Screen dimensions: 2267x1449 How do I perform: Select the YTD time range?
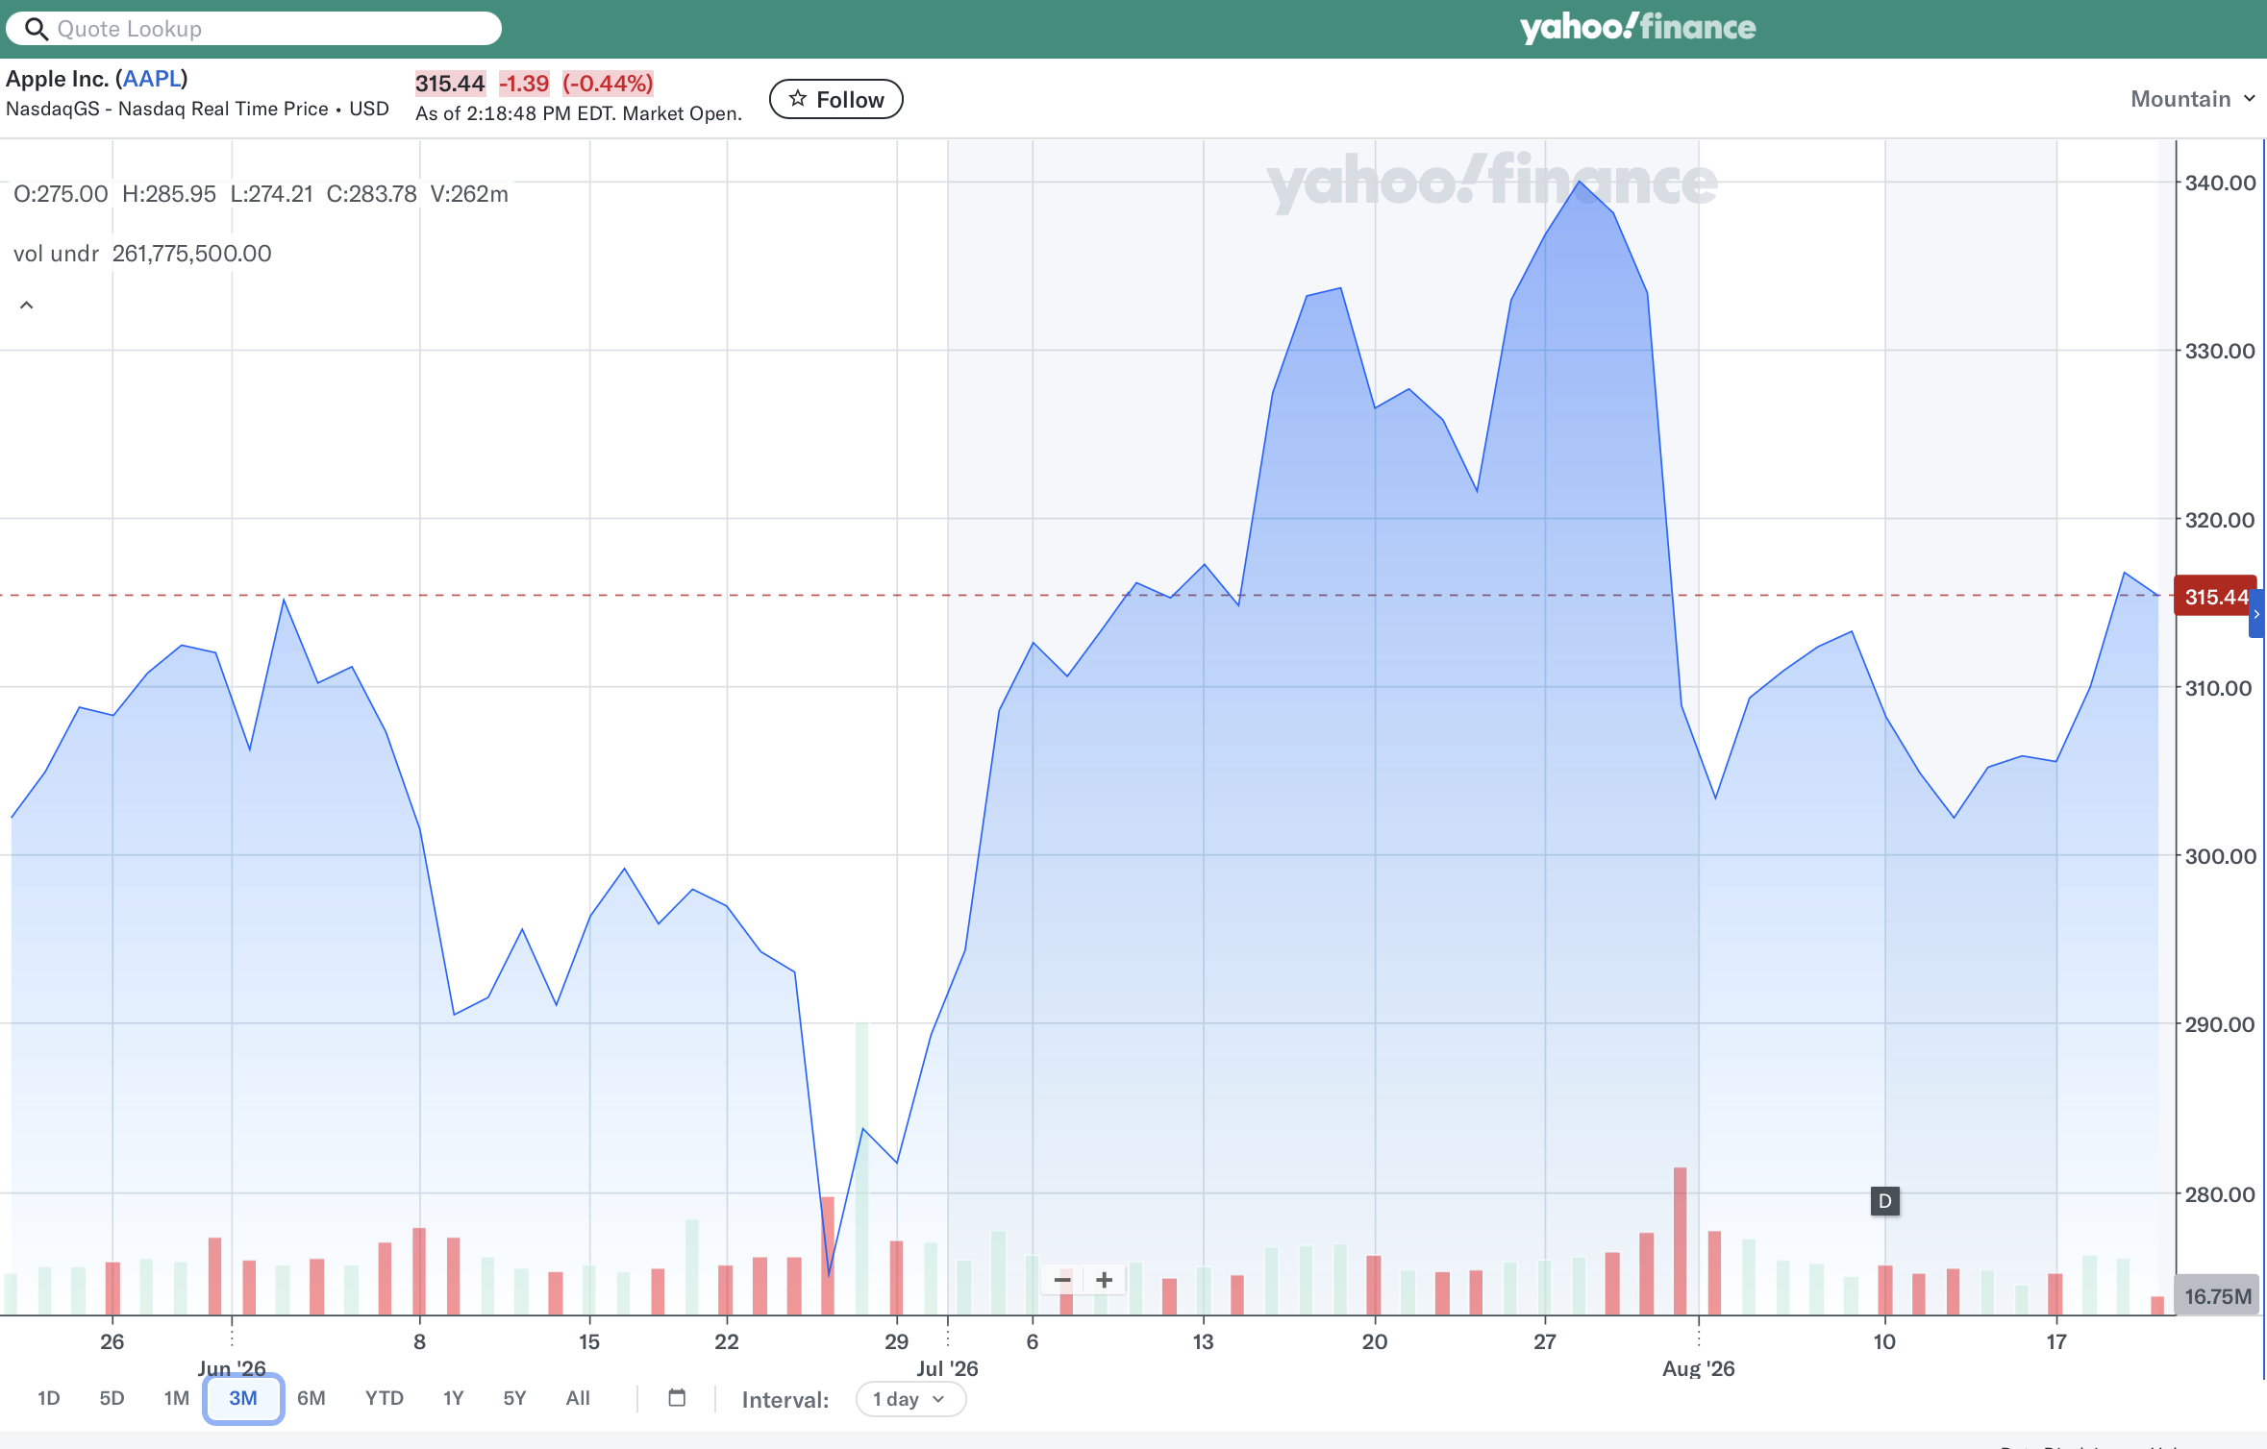tap(385, 1398)
